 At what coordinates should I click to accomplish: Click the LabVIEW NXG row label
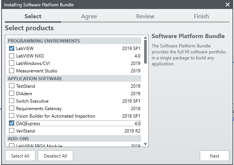click(30, 56)
